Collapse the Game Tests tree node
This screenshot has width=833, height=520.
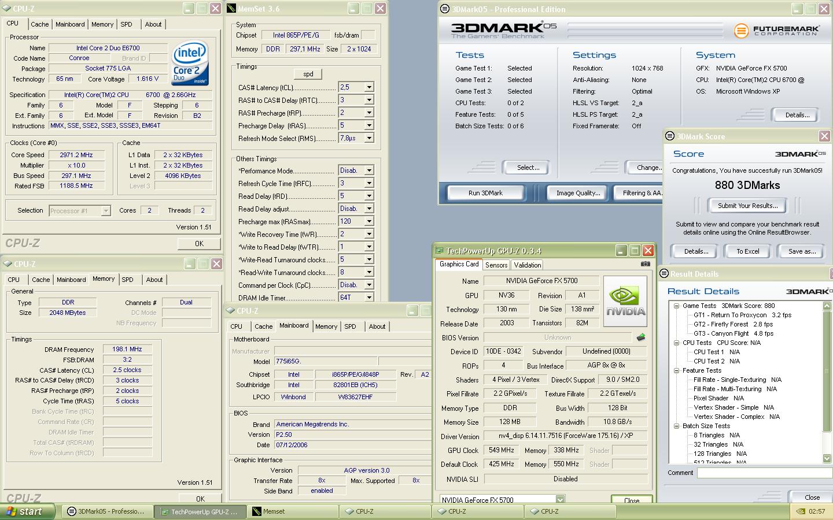pyautogui.click(x=676, y=306)
